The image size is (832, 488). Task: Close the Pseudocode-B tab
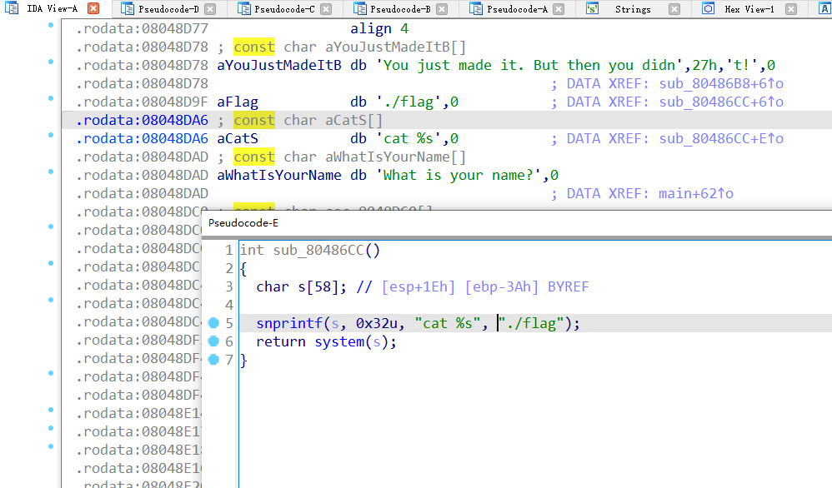tap(442, 9)
